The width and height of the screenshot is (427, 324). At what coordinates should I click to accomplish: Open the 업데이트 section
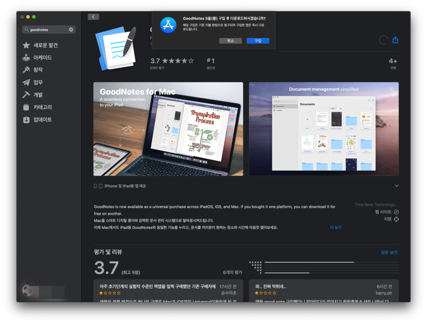tap(37, 119)
